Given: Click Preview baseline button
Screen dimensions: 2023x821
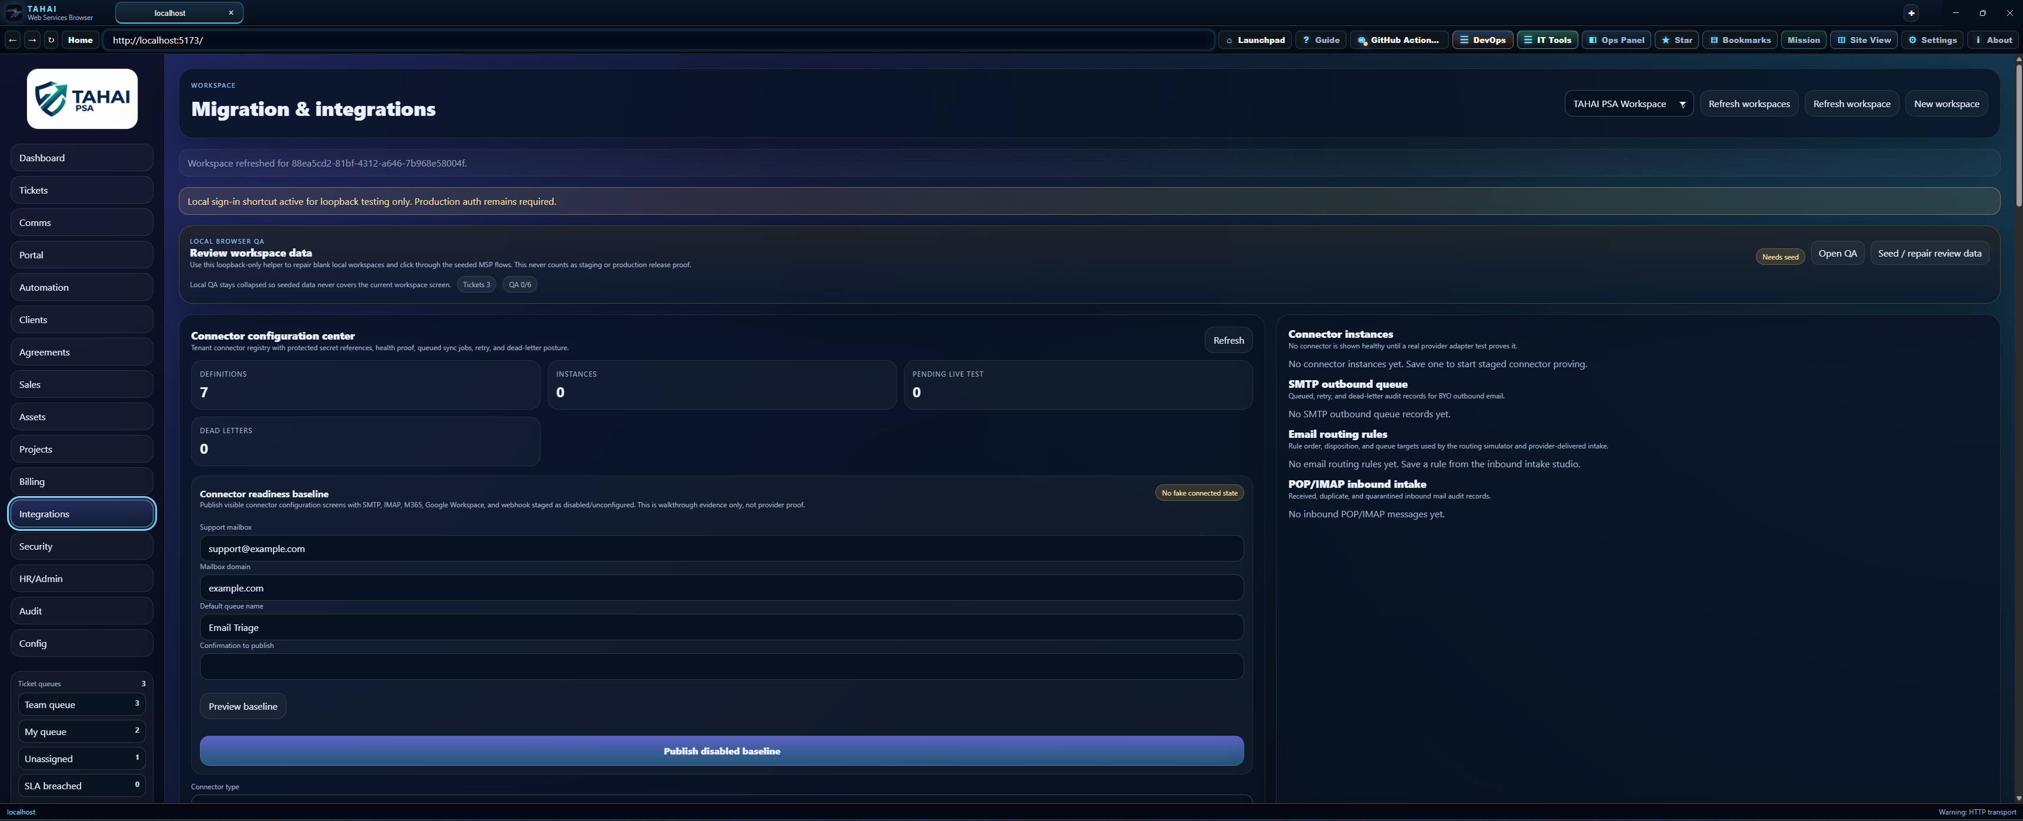Looking at the screenshot, I should 243,706.
